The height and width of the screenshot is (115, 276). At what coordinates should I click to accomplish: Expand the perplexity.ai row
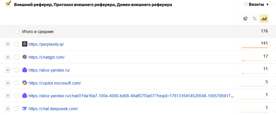click(8, 44)
